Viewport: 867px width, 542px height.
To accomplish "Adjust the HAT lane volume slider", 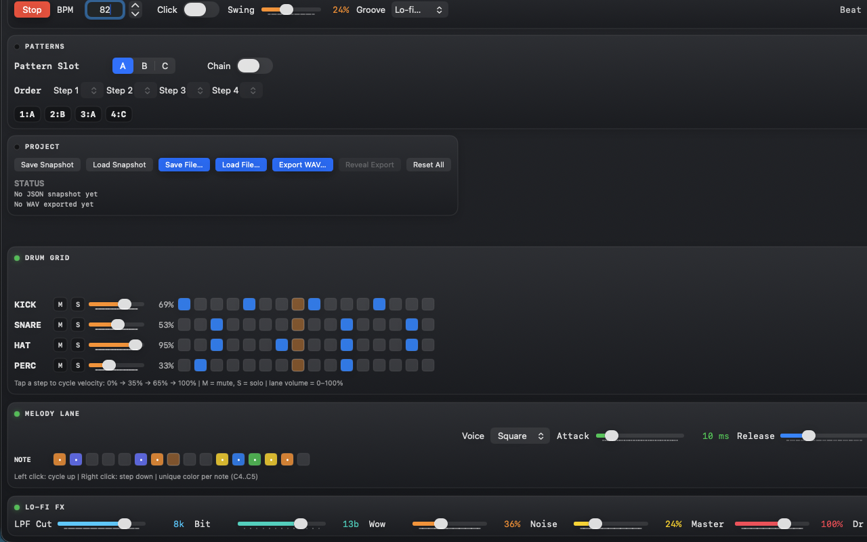I will pos(117,345).
